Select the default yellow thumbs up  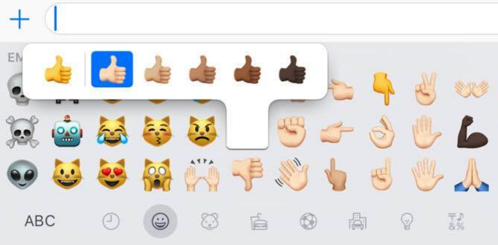coord(58,70)
